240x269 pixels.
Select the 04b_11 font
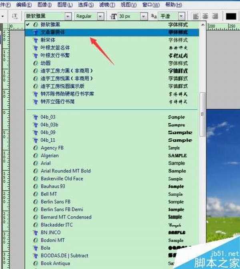click(112, 141)
